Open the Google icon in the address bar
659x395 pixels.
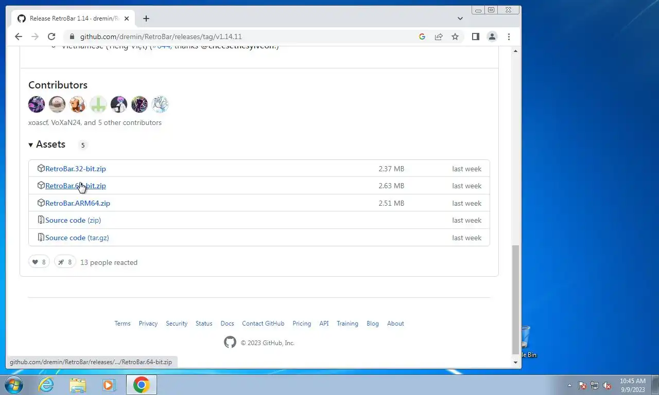click(x=422, y=37)
